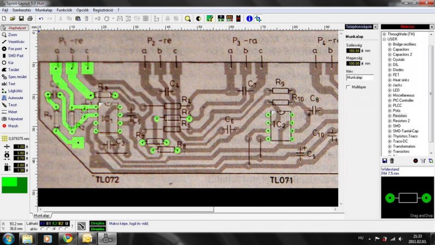Select the SMD-Pad tool

13,56
